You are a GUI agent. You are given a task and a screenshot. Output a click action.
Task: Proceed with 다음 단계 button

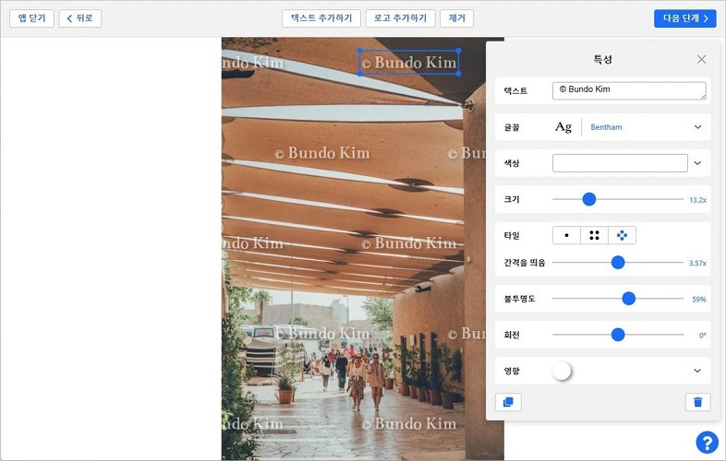pyautogui.click(x=685, y=18)
